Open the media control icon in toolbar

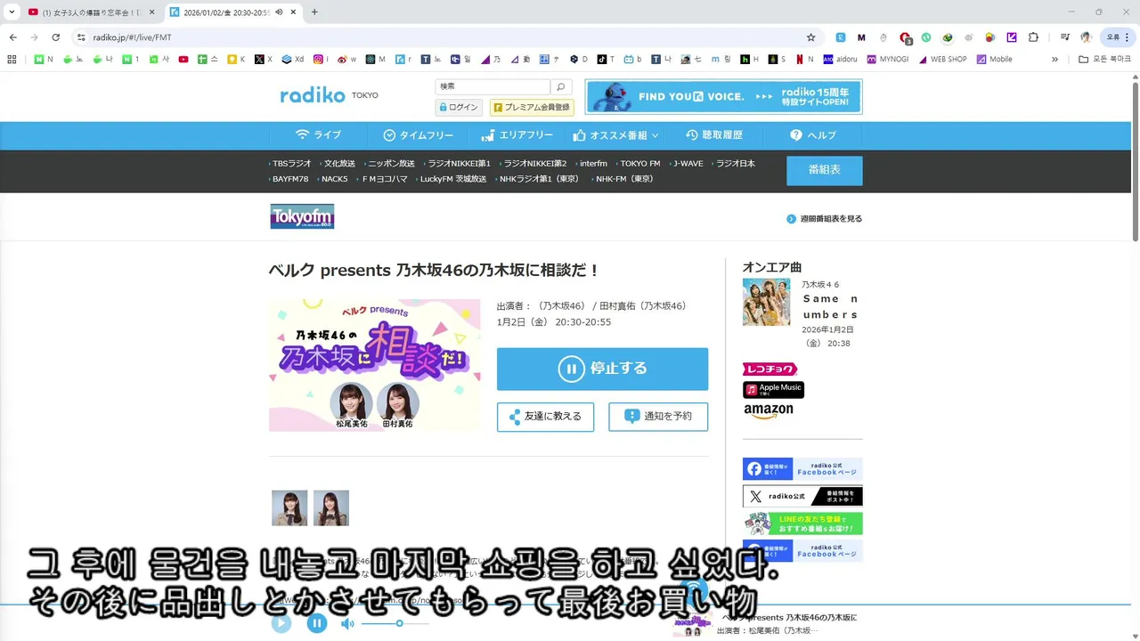(x=1064, y=37)
